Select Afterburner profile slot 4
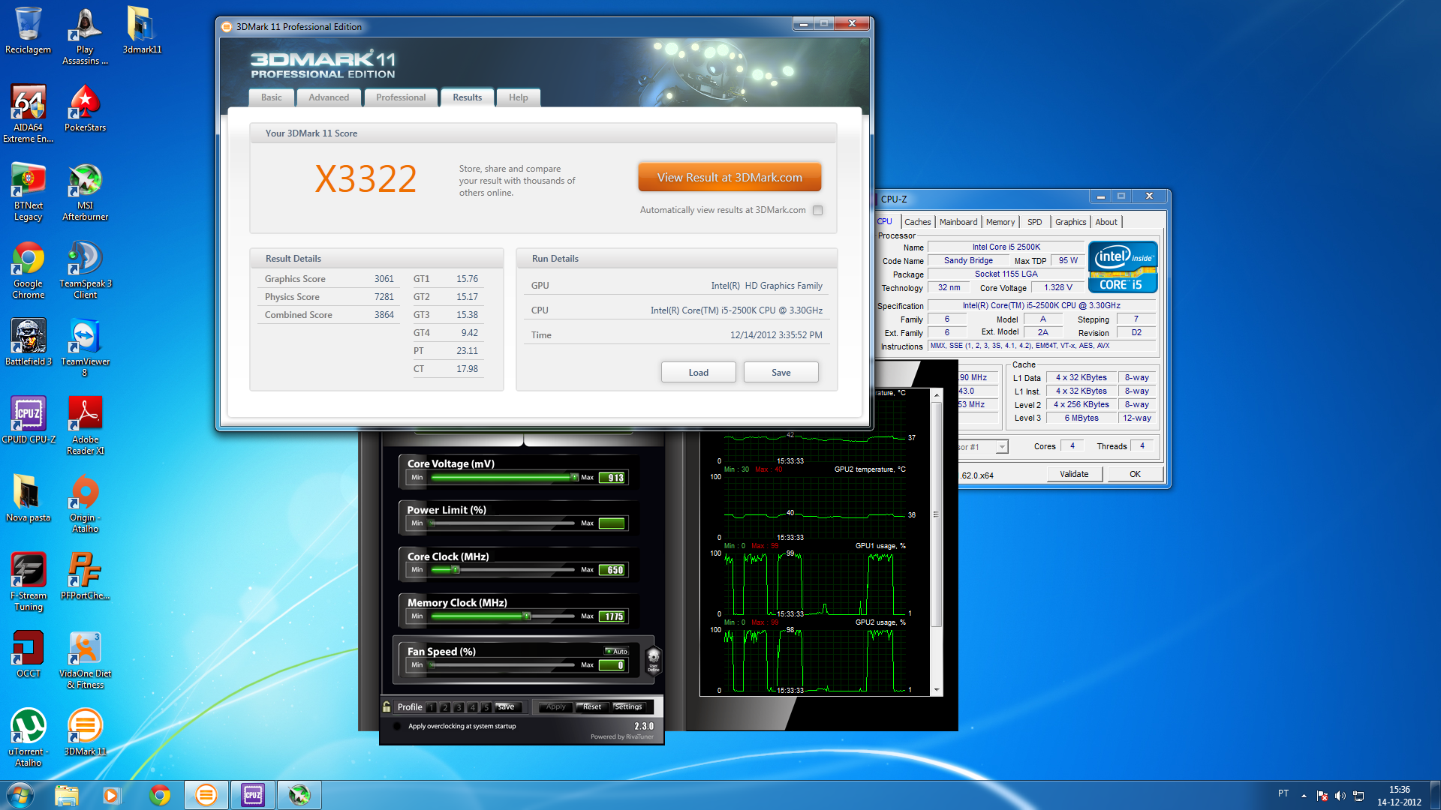Screen dimensions: 1441x810 (472, 707)
